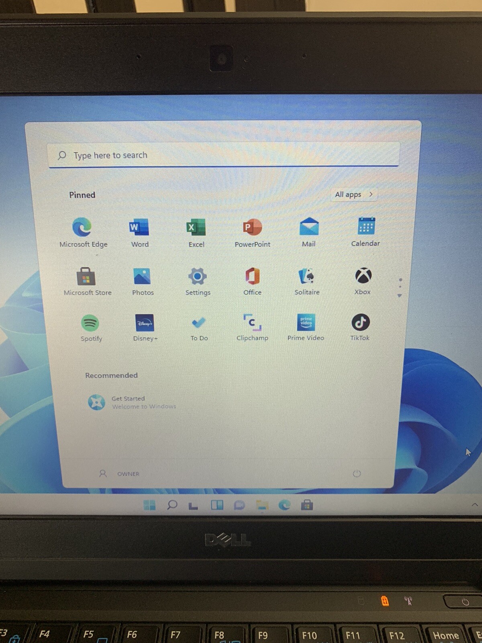Go to next page of pinned apps

[400, 296]
